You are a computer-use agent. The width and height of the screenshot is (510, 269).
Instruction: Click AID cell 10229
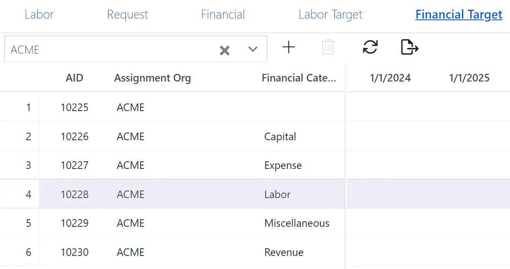pyautogui.click(x=74, y=223)
